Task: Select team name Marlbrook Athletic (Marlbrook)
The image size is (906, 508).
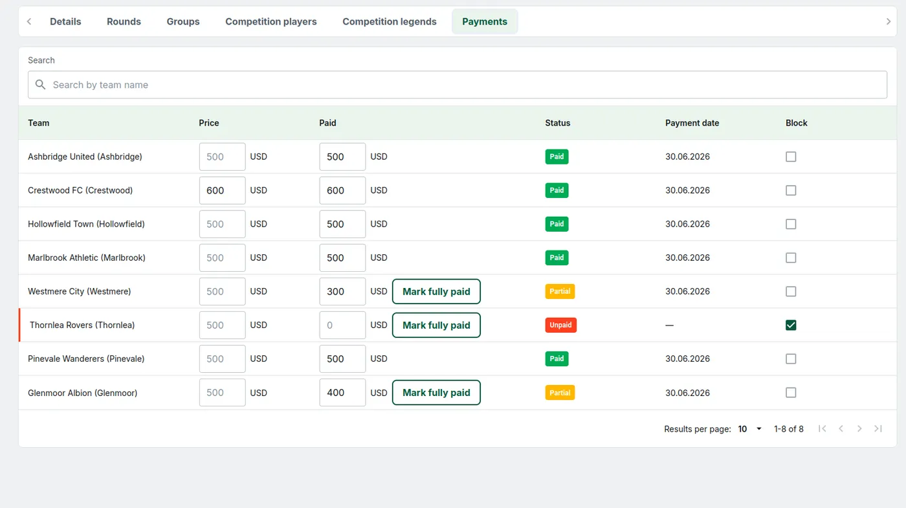Action: pyautogui.click(x=87, y=258)
